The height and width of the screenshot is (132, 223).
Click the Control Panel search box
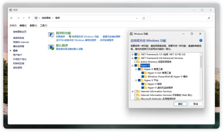pyautogui.click(x=181, y=18)
